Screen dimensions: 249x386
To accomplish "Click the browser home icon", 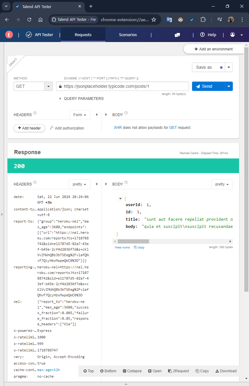I will click(40, 19).
